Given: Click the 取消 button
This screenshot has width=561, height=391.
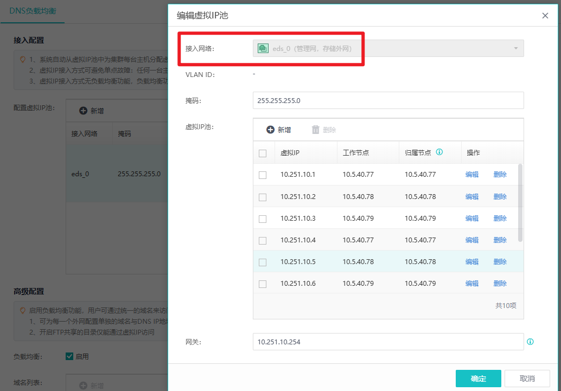Looking at the screenshot, I should 527,379.
